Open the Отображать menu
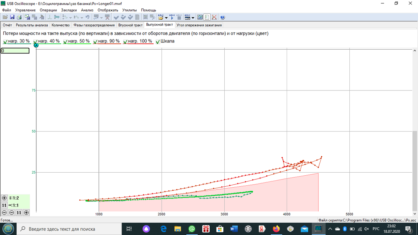 point(108,10)
